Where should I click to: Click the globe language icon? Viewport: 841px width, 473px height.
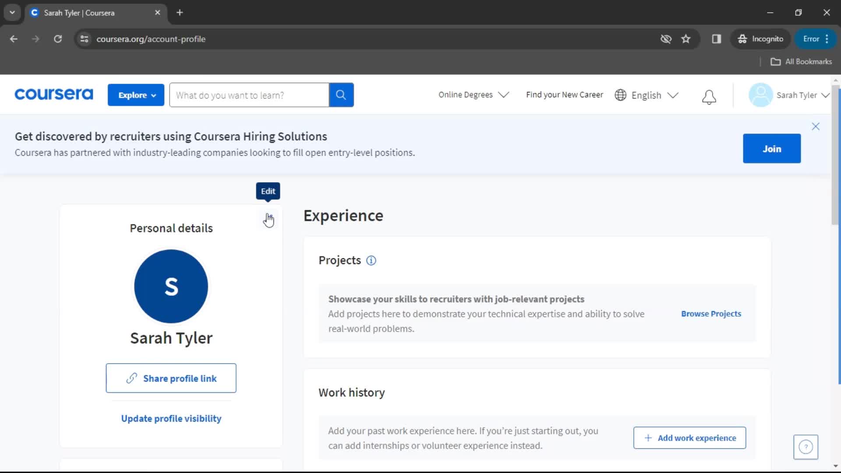click(x=620, y=95)
